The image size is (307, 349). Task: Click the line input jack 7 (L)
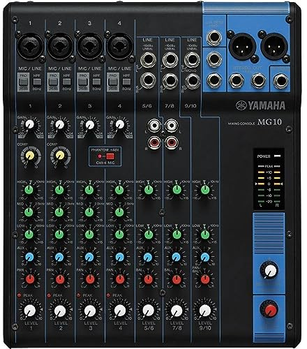pos(170,59)
